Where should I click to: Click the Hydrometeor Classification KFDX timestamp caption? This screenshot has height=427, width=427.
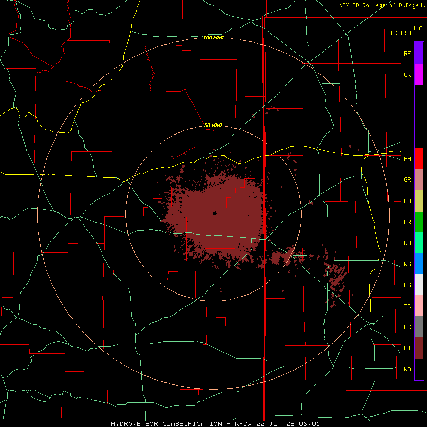(x=215, y=424)
